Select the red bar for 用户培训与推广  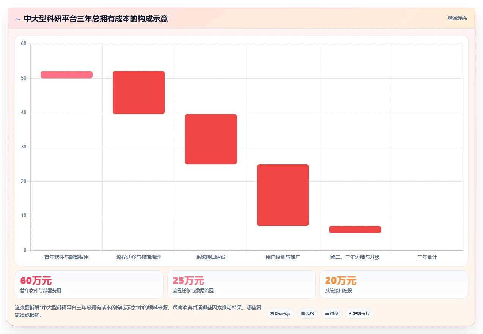(x=283, y=195)
